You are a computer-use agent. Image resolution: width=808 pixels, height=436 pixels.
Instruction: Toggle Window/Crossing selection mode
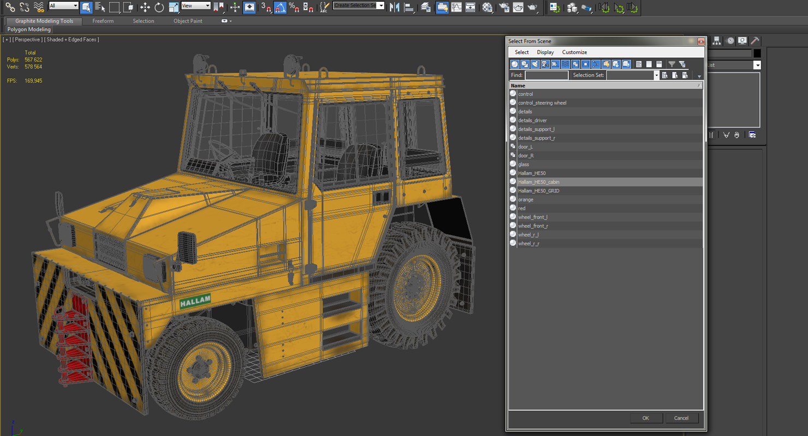click(128, 7)
